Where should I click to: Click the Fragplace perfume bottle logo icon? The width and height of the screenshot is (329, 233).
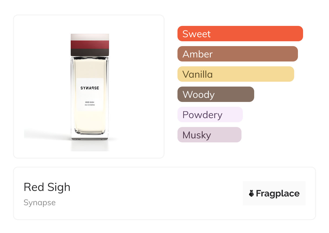point(251,193)
